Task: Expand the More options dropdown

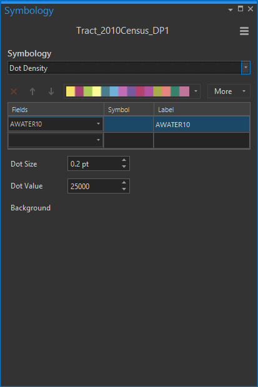Action: tap(229, 91)
